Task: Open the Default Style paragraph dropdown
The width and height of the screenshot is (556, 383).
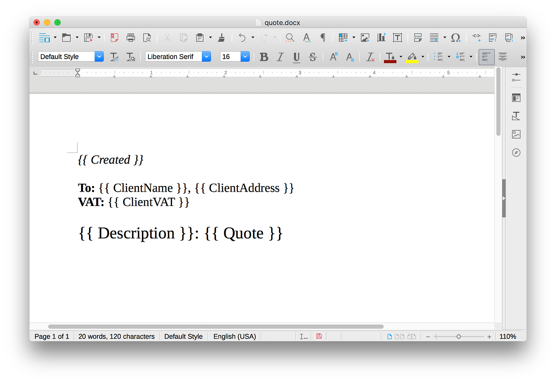Action: click(99, 57)
